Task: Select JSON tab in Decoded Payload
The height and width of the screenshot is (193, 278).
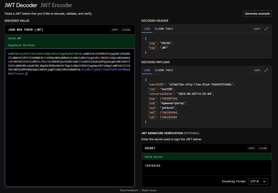Action: coord(147,70)
